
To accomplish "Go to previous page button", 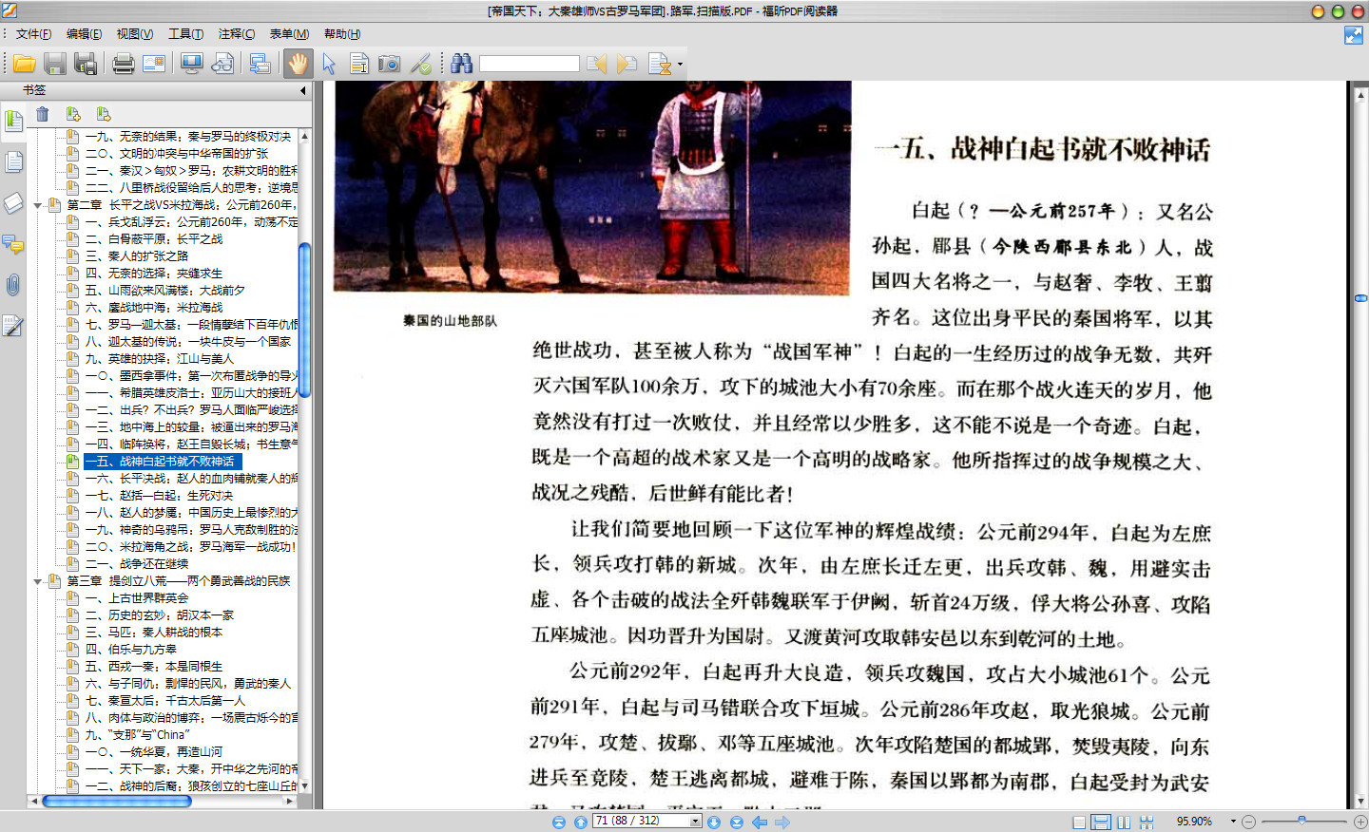I will pyautogui.click(x=580, y=823).
